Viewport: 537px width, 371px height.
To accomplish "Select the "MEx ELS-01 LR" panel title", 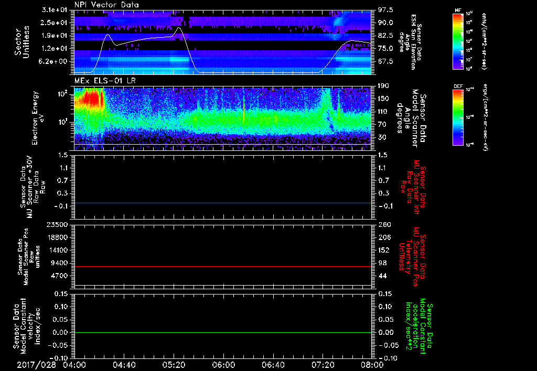I will pyautogui.click(x=104, y=81).
